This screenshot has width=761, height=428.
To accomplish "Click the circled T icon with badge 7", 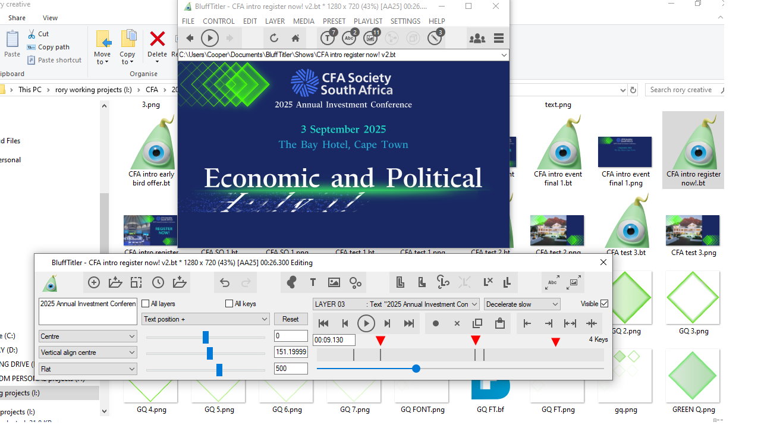I will click(x=328, y=38).
